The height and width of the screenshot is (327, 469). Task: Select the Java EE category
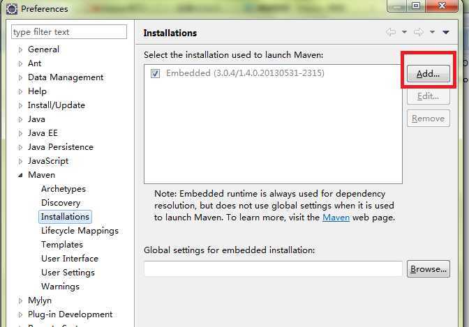43,133
